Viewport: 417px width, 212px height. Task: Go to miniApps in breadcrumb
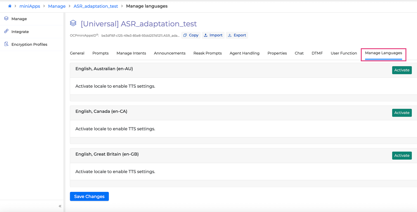click(x=30, y=6)
